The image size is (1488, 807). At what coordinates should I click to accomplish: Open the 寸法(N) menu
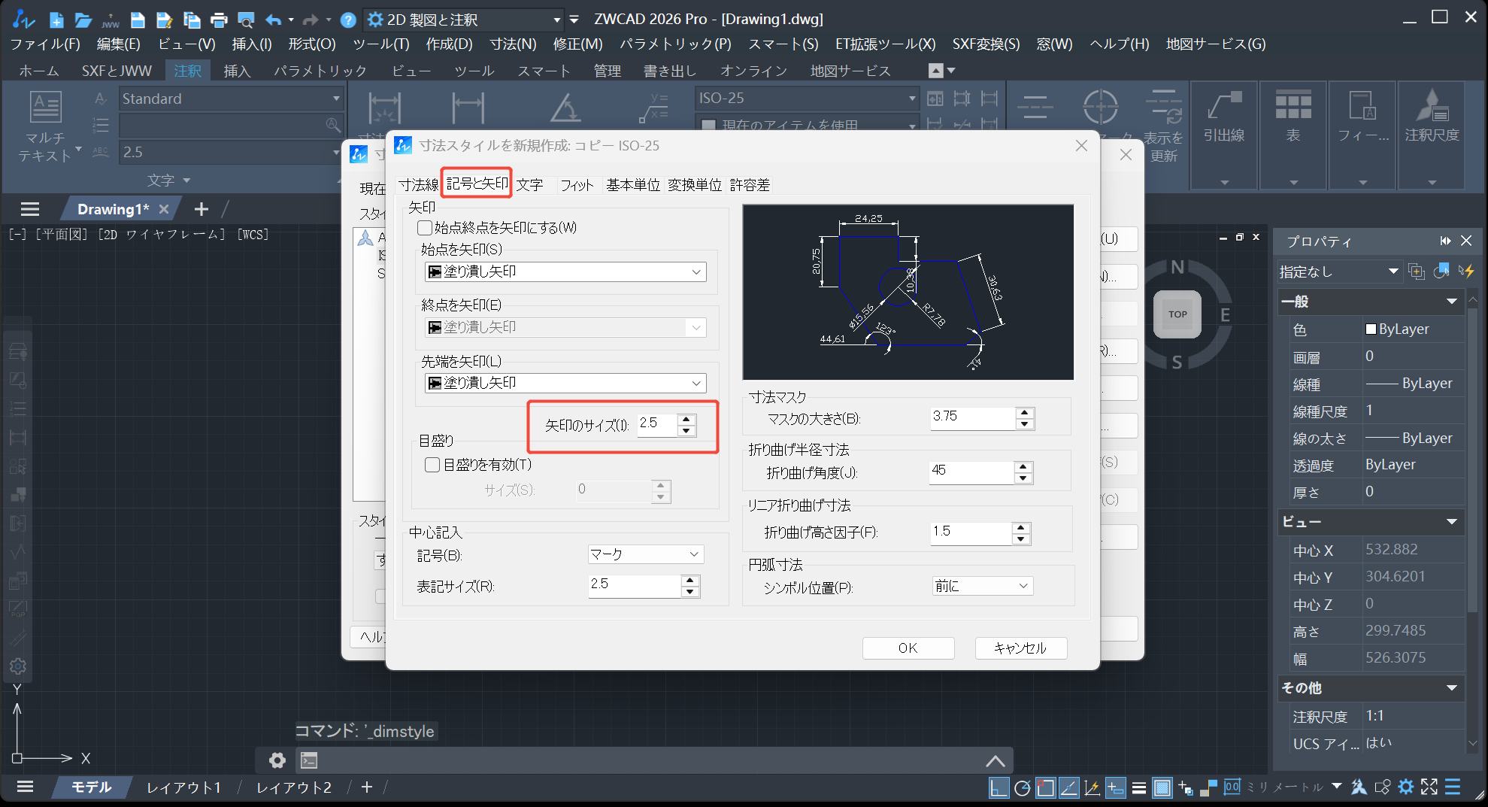tap(513, 44)
